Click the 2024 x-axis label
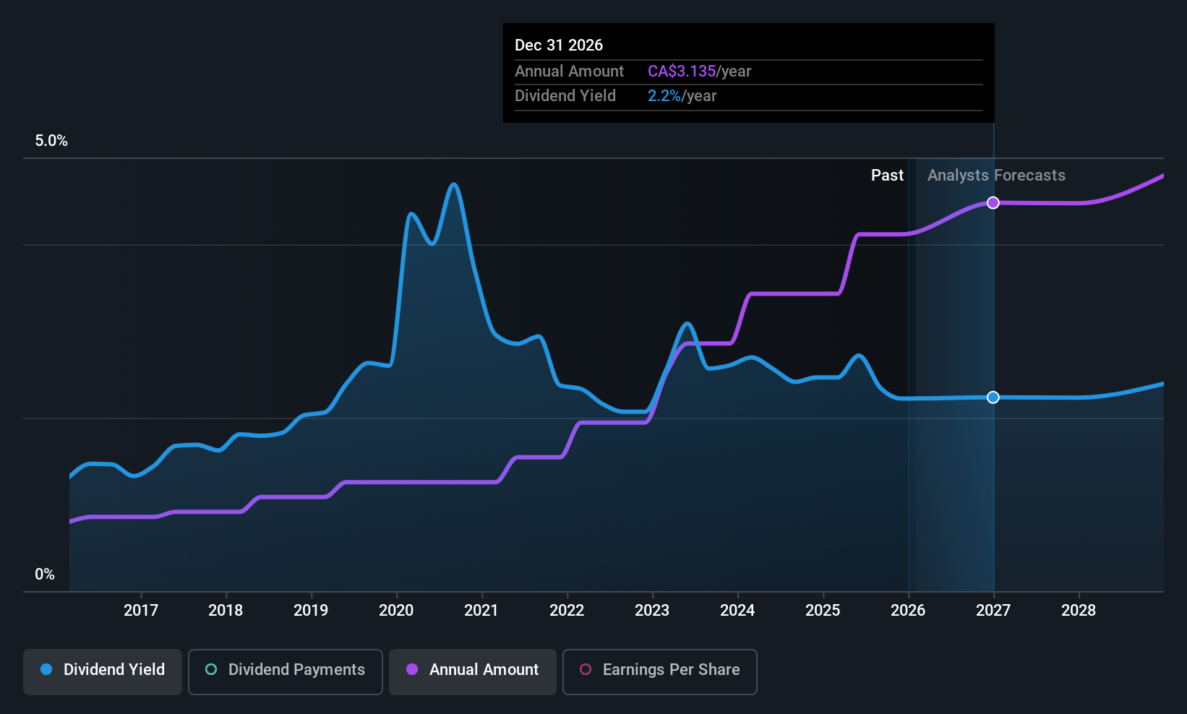1187x714 pixels. (737, 610)
